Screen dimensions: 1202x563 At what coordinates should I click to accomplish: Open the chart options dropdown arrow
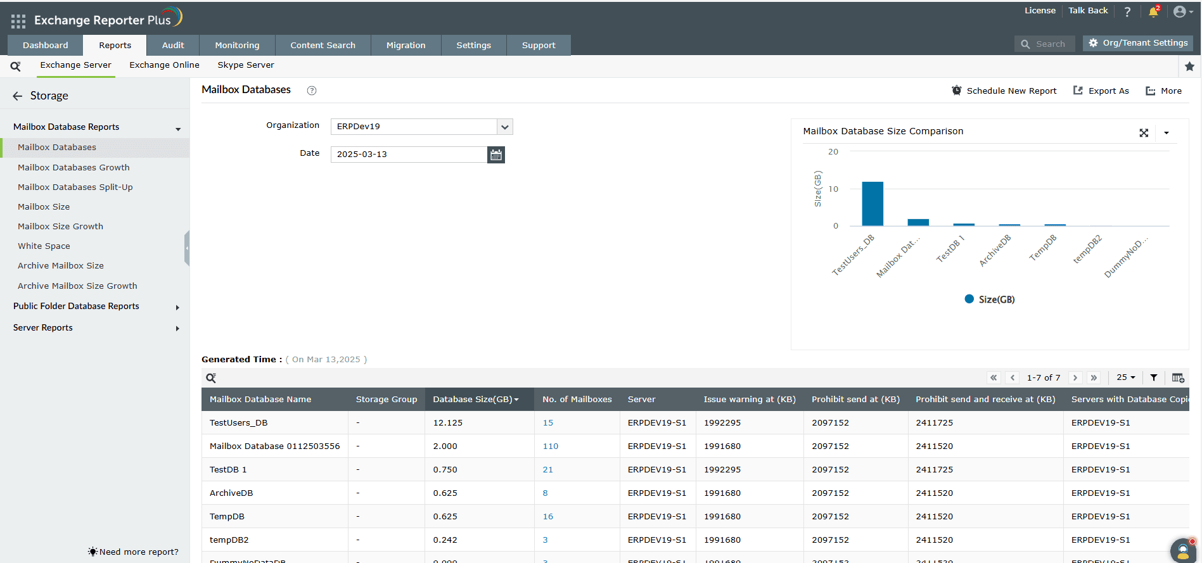coord(1167,133)
